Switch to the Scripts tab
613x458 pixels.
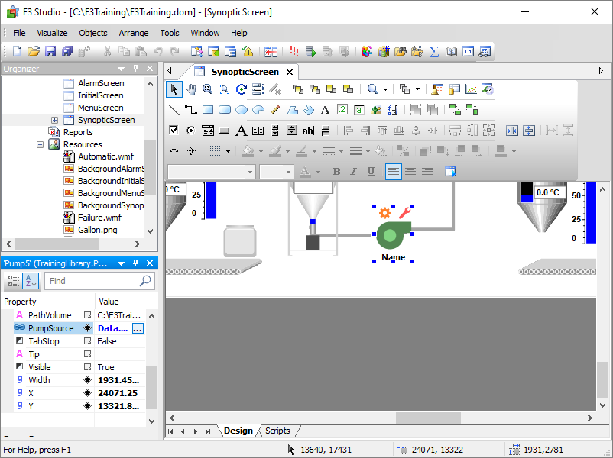point(277,431)
